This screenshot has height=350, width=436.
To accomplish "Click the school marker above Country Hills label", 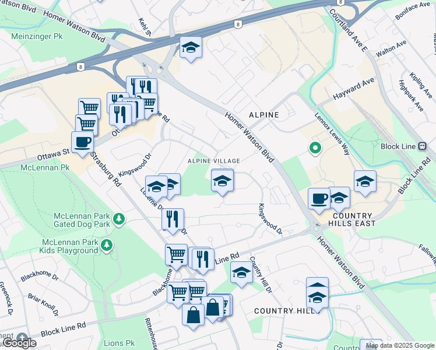I will click(317, 299).
